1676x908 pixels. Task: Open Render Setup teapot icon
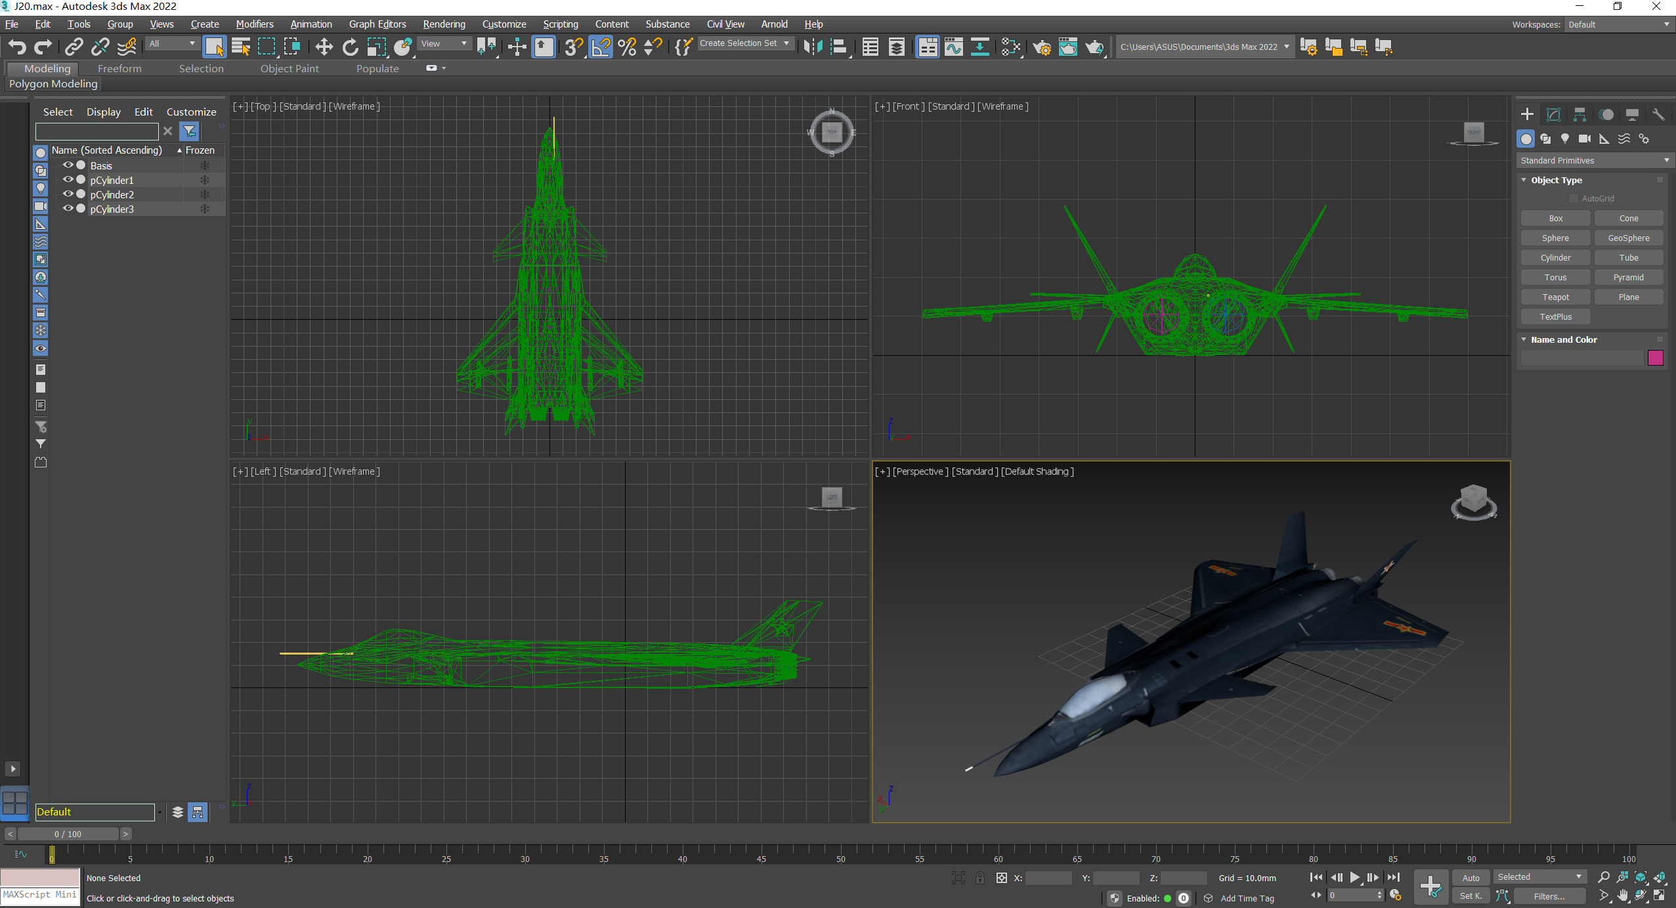click(1042, 47)
